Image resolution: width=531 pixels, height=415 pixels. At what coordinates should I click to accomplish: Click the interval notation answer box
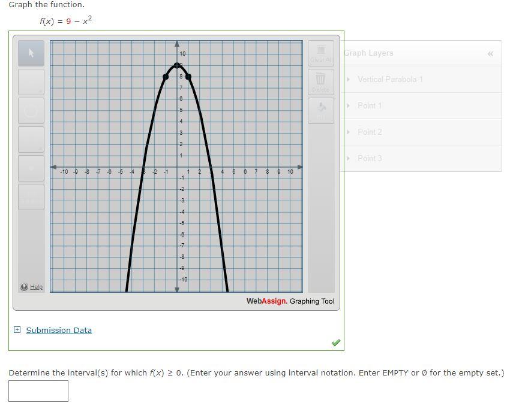(x=38, y=390)
